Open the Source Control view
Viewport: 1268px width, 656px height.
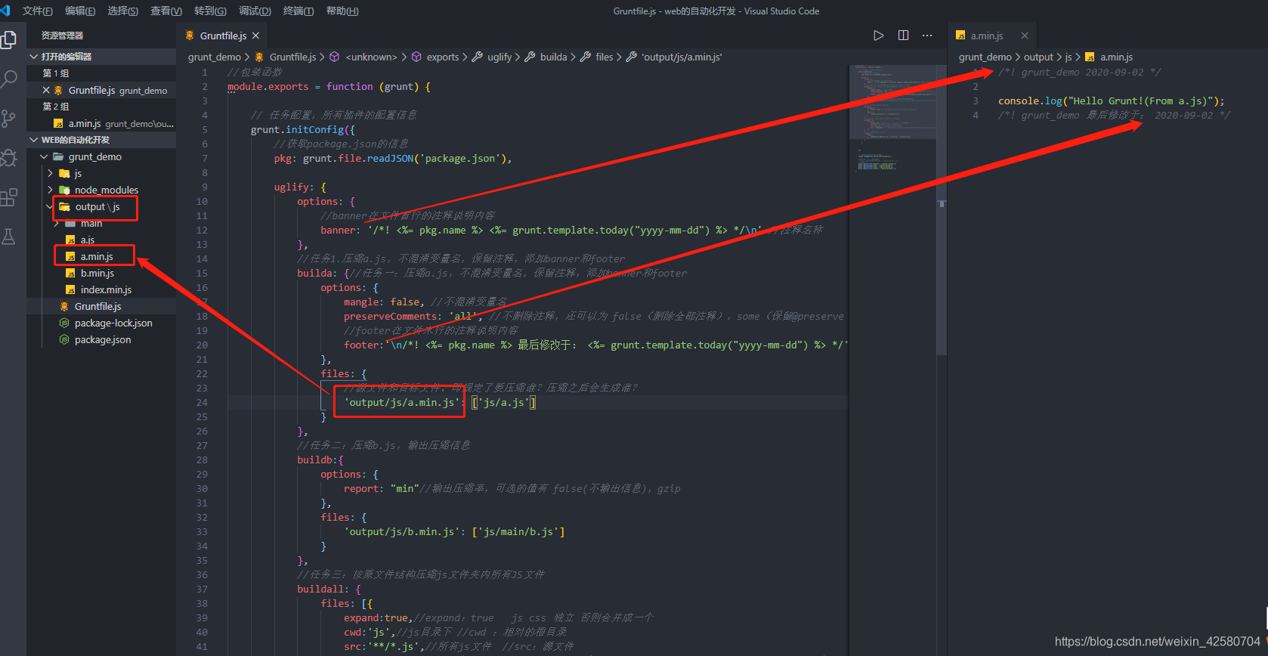click(9, 118)
